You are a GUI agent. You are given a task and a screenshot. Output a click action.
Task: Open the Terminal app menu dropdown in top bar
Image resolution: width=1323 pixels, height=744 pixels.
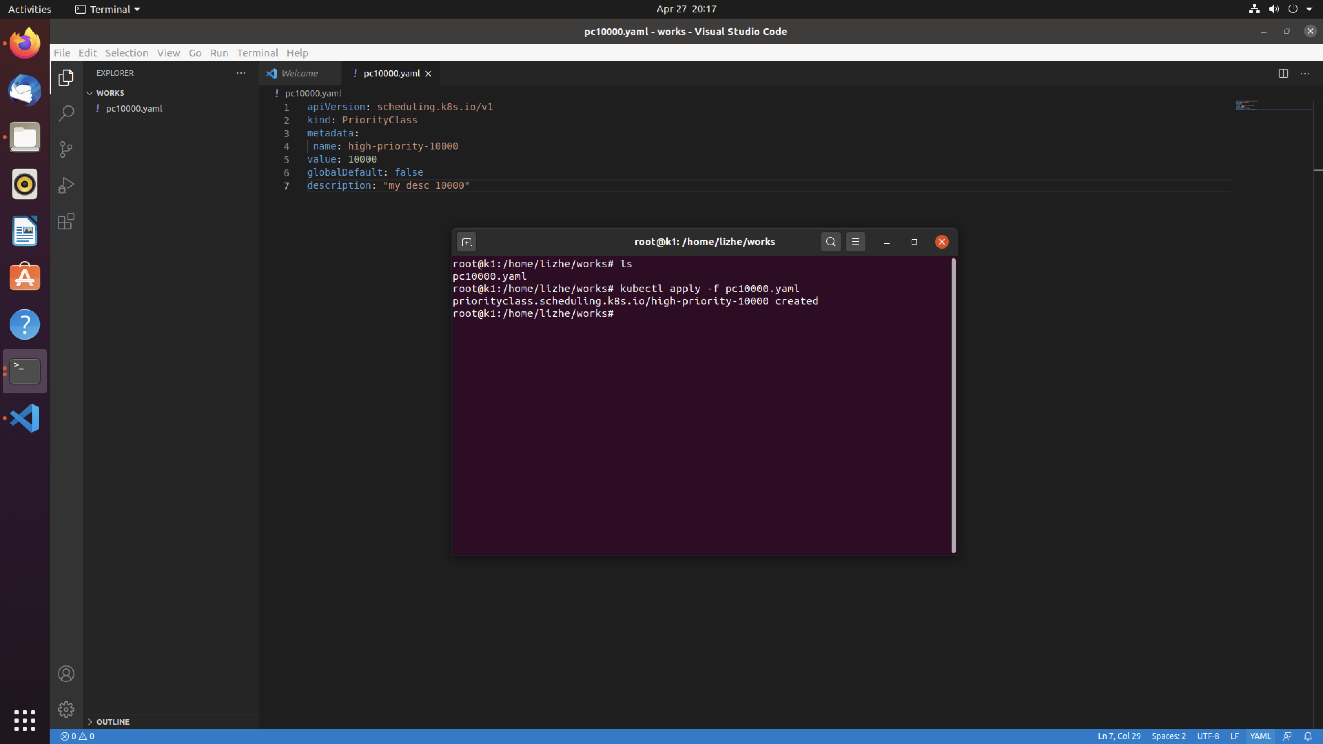pyautogui.click(x=108, y=9)
